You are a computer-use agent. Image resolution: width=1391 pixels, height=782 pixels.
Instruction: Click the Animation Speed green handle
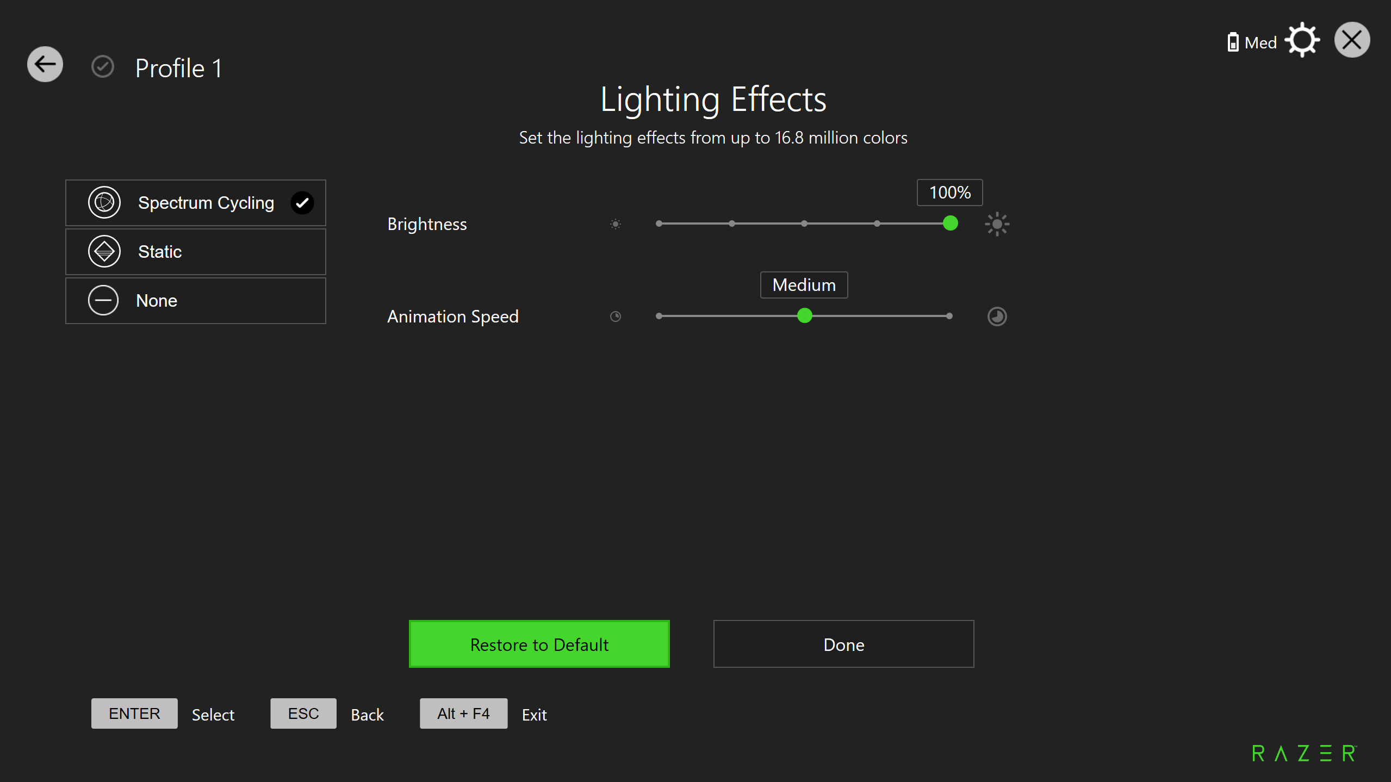coord(805,315)
